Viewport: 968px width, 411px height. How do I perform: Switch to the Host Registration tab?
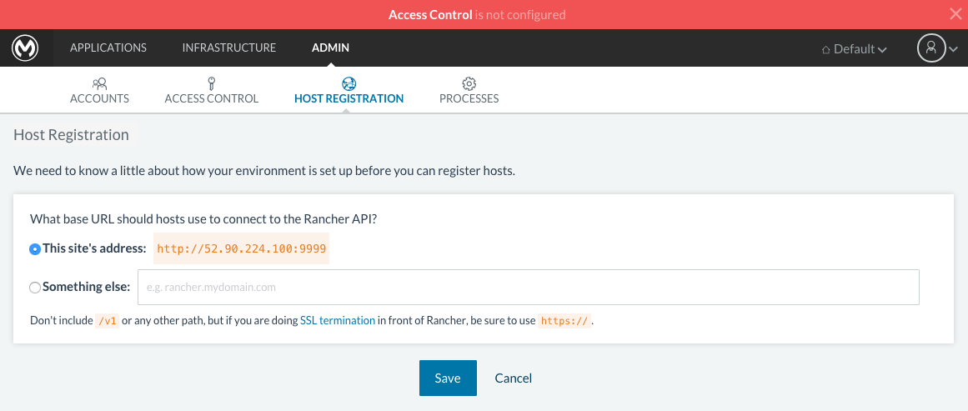(x=349, y=91)
